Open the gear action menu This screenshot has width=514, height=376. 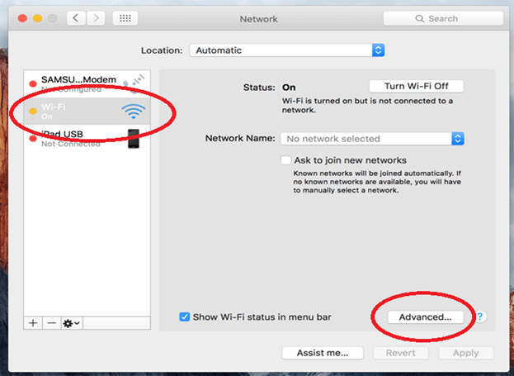click(x=71, y=323)
